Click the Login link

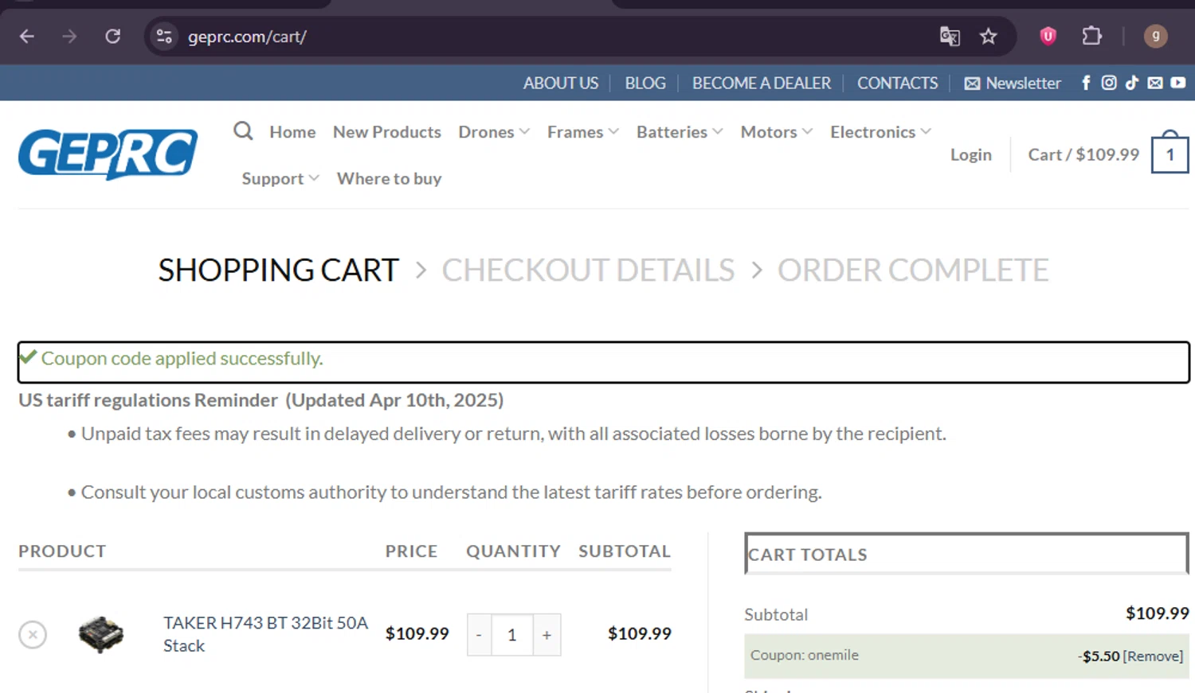coord(971,154)
